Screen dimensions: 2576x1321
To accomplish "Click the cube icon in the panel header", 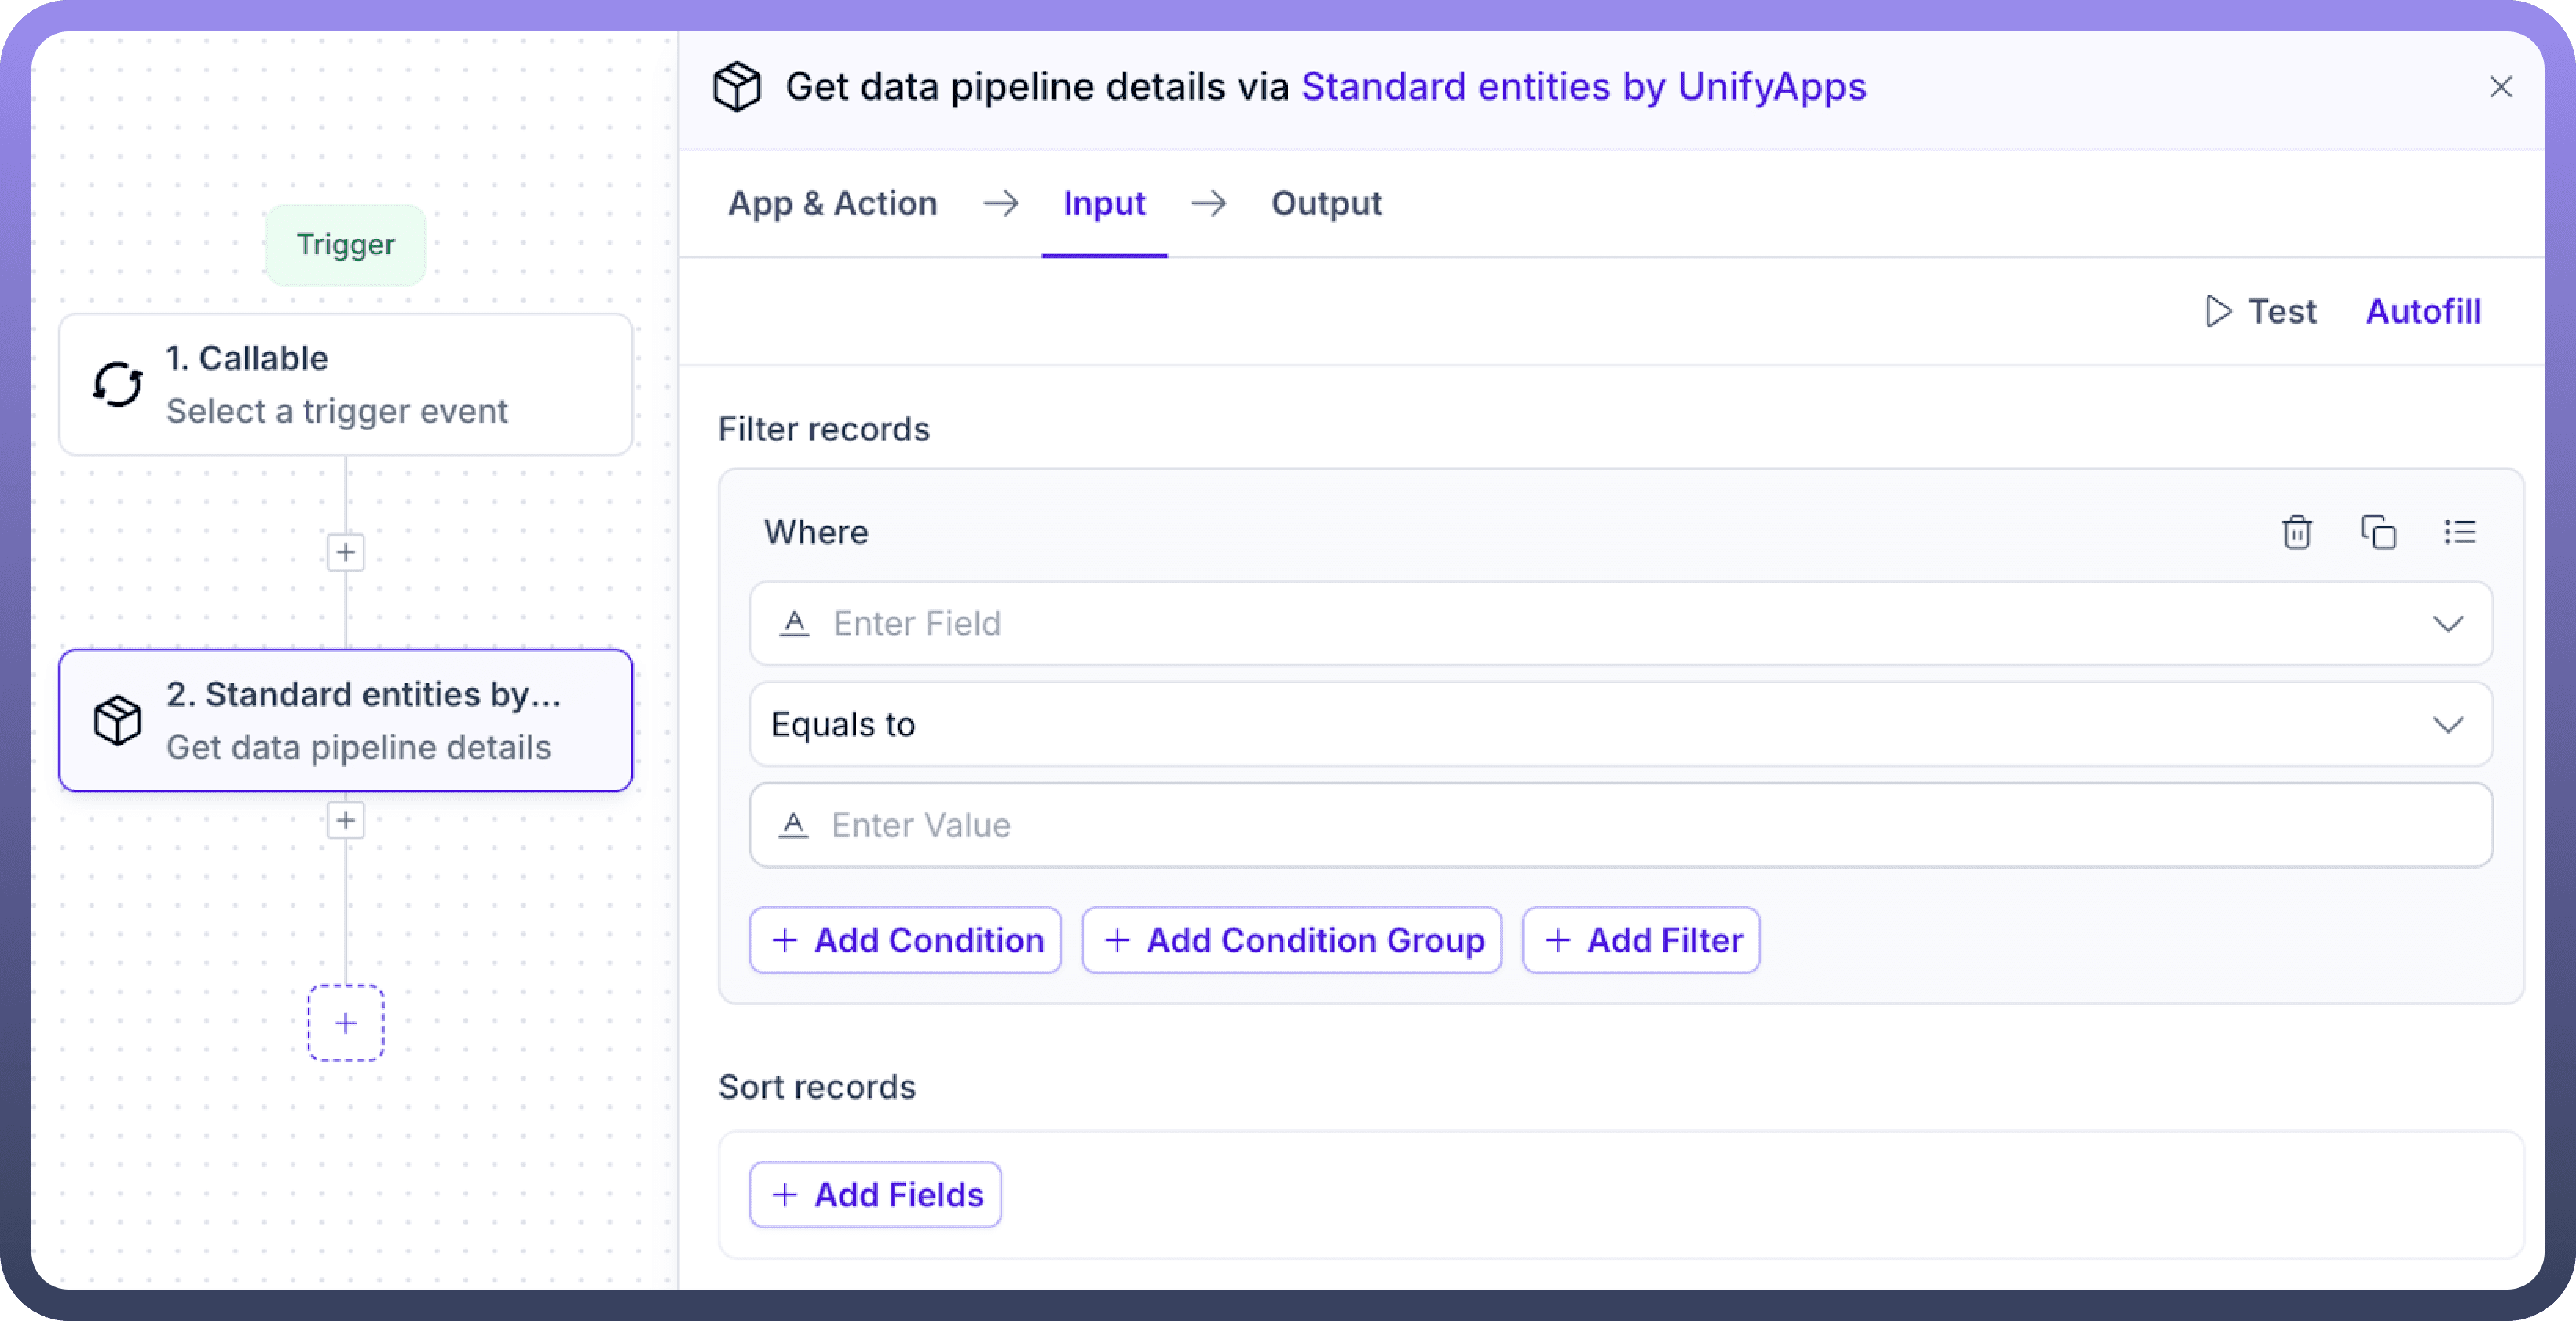I will pos(737,87).
